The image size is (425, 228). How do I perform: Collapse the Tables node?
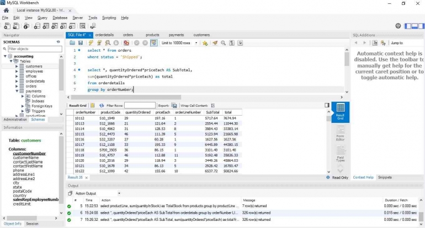tap(11, 61)
